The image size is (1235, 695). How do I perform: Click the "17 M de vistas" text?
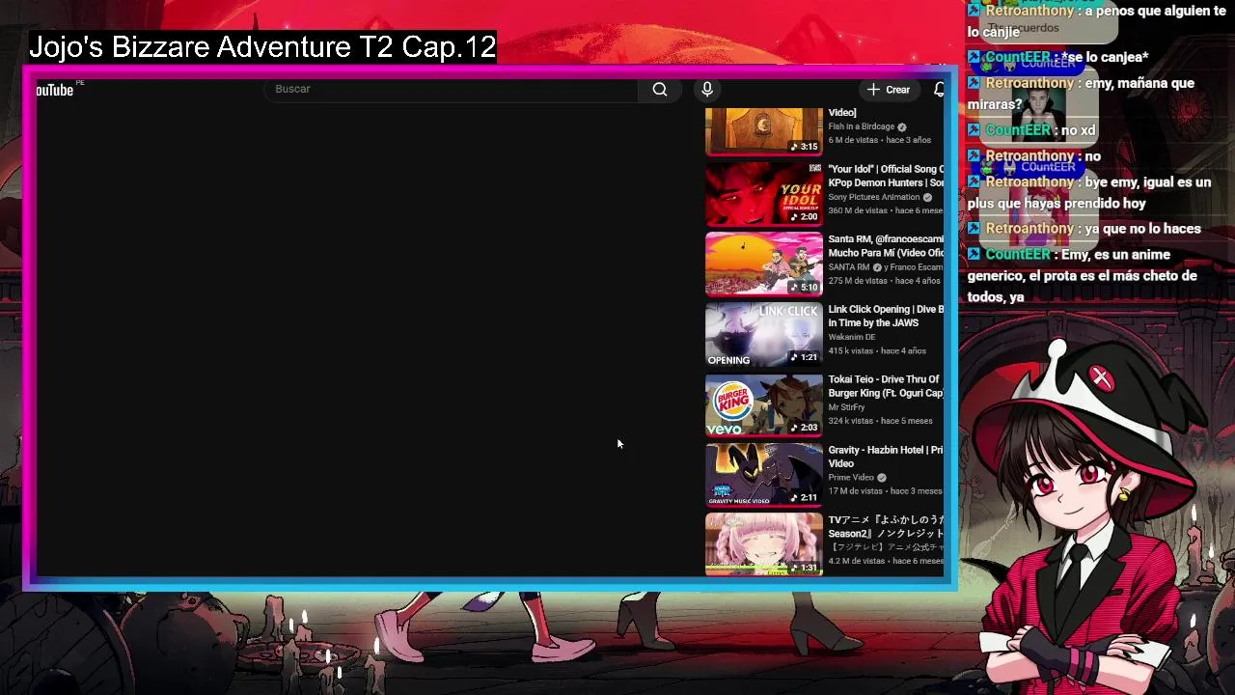click(x=855, y=491)
